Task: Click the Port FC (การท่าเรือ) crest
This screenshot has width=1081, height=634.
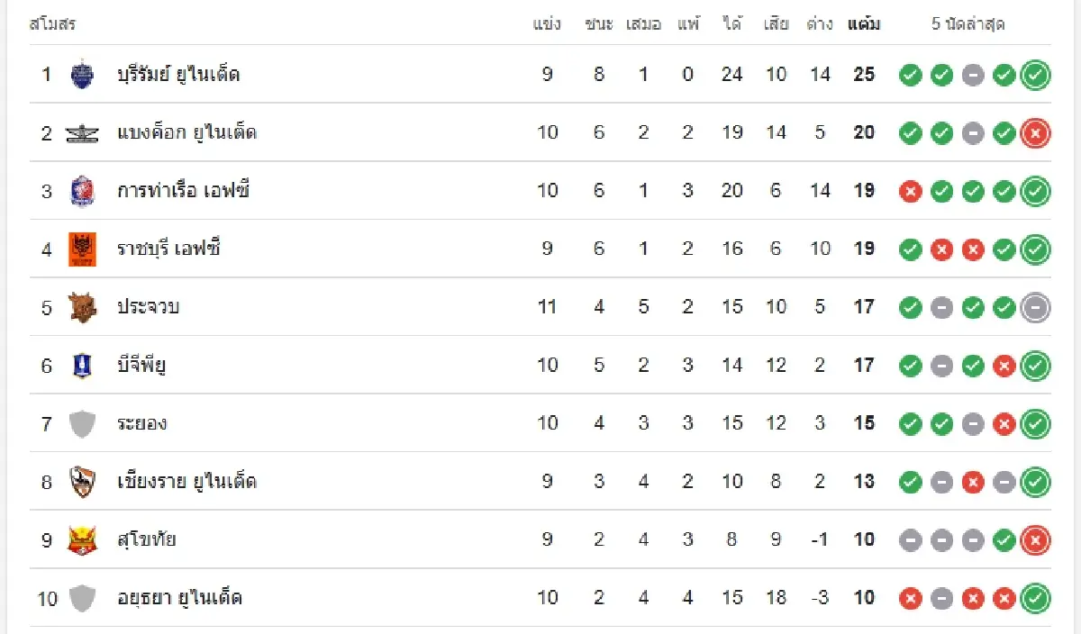Action: click(x=82, y=191)
